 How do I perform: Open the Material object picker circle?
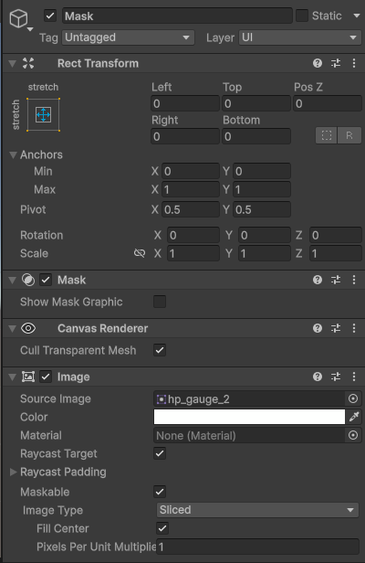[x=353, y=435]
